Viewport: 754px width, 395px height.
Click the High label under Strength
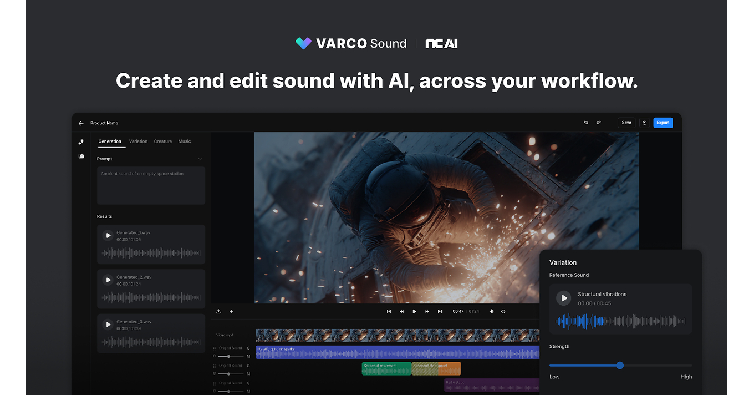[x=686, y=377]
